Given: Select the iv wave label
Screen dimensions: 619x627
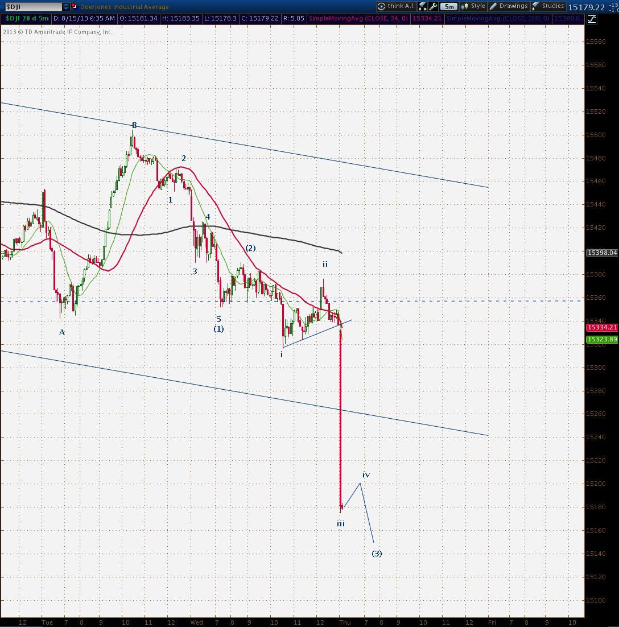Looking at the screenshot, I should (366, 475).
